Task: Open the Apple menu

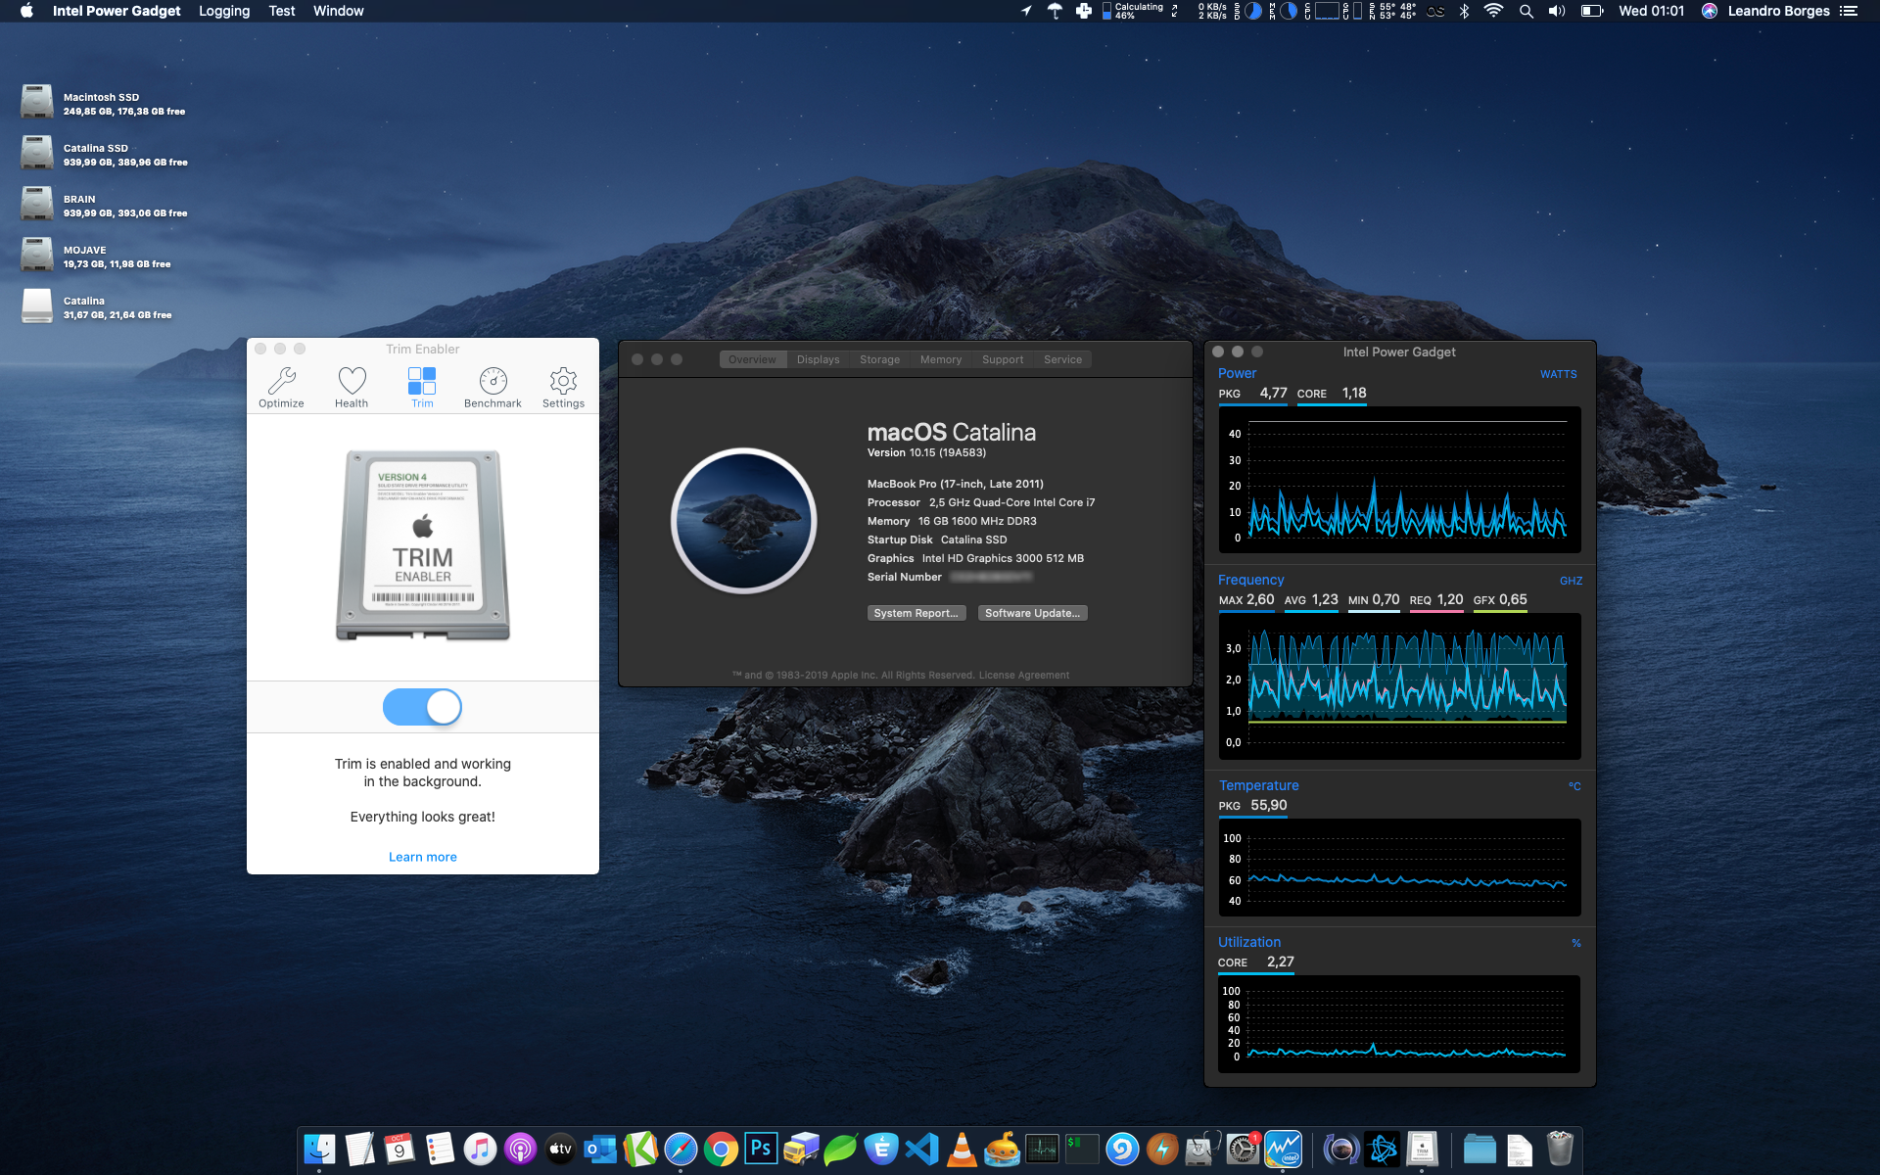Action: coord(26,11)
